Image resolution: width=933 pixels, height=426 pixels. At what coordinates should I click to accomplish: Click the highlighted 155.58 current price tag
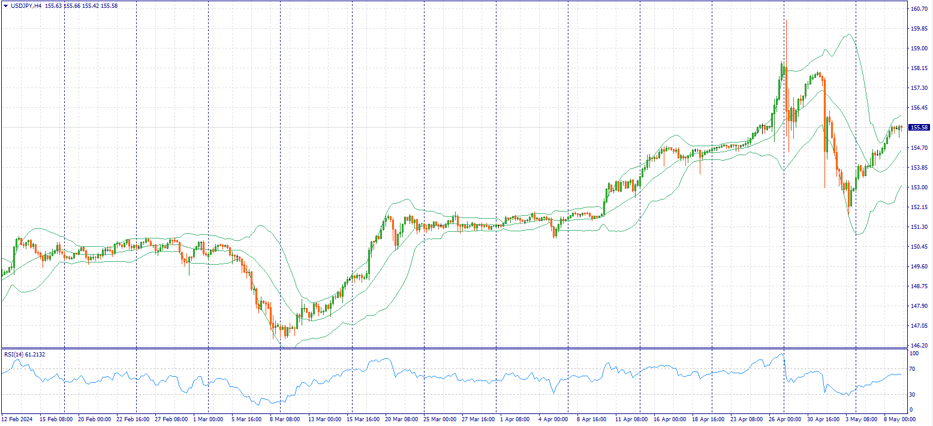pos(919,128)
